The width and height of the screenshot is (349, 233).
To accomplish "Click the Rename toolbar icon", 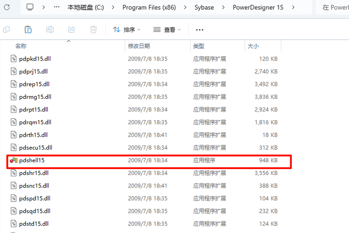I will (50, 30).
